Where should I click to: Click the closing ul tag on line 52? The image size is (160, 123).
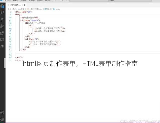23,50
